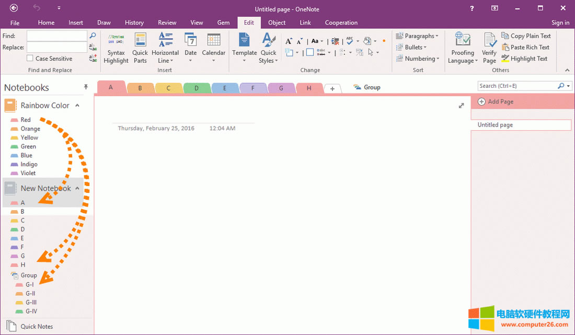Viewport: 575px width, 335px height.
Task: Collapse the New Notebook section list
Action: (77, 188)
